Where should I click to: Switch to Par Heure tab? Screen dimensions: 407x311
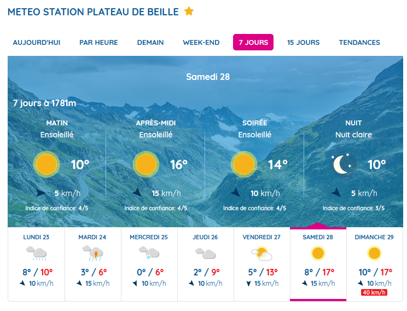tap(98, 43)
